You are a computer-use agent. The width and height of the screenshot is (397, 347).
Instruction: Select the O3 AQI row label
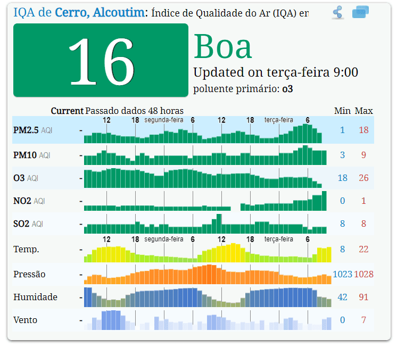pyautogui.click(x=28, y=178)
